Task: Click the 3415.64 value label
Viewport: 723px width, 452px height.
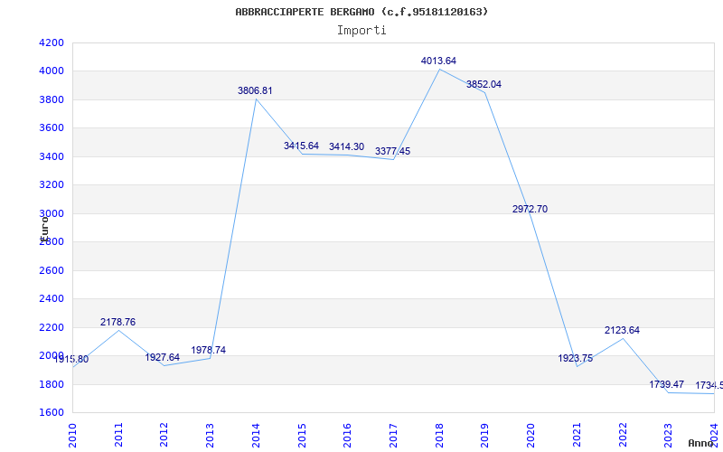Action: (x=301, y=146)
